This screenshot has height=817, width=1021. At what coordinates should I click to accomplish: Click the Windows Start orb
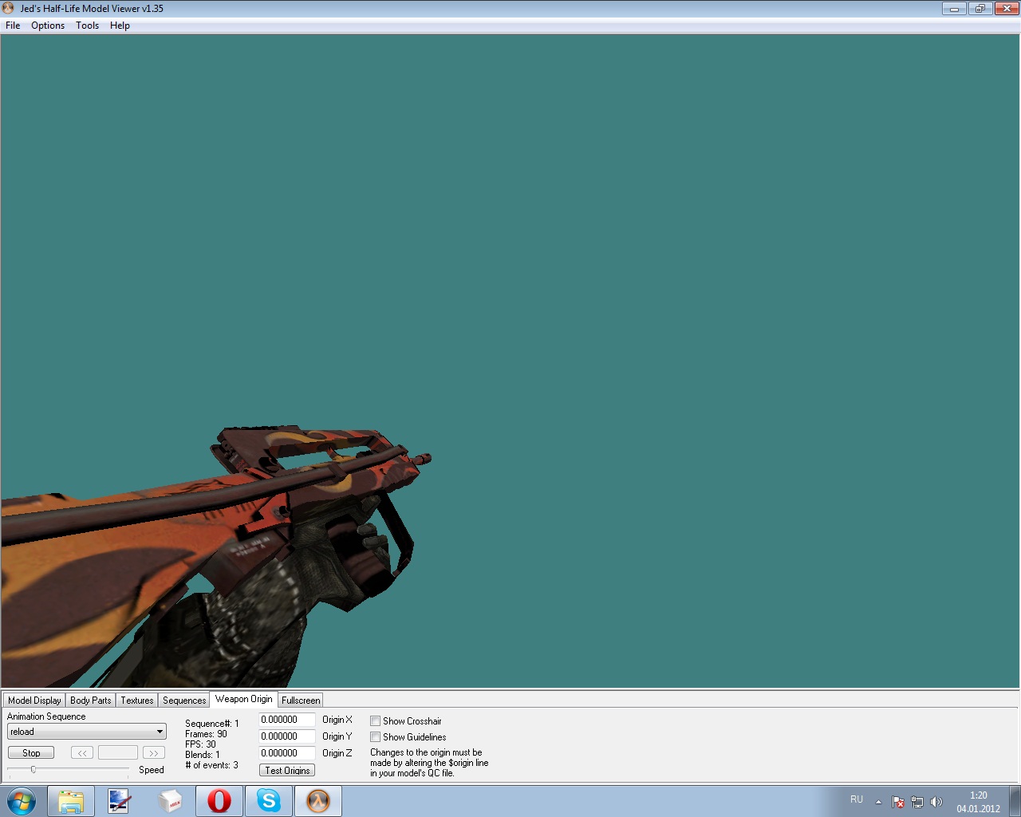(x=22, y=801)
